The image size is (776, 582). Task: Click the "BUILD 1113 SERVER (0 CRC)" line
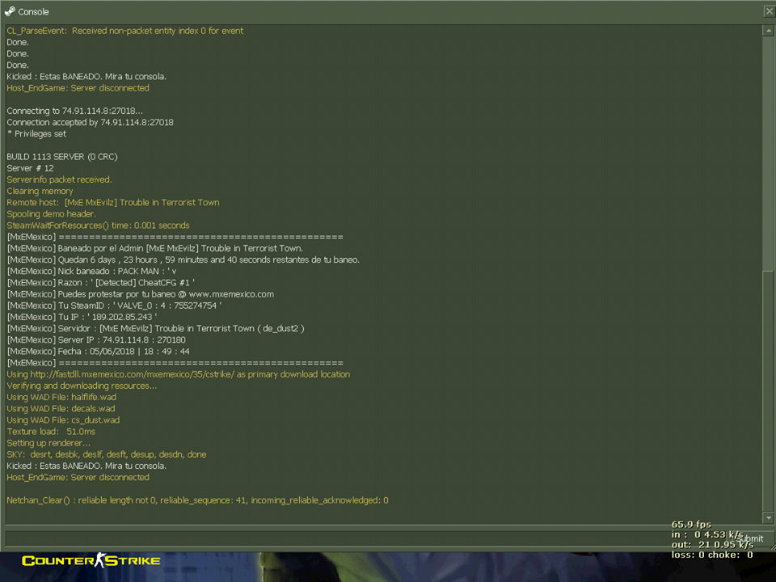[x=62, y=157]
